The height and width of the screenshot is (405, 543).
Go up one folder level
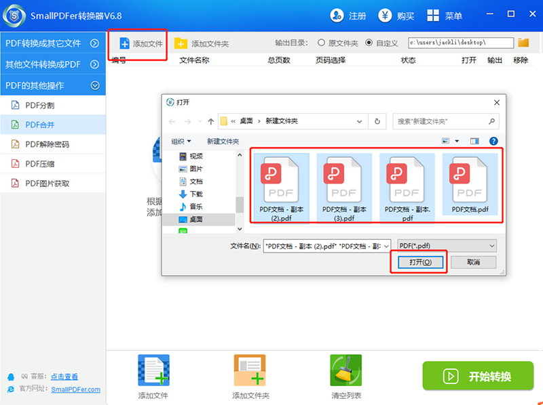click(210, 121)
